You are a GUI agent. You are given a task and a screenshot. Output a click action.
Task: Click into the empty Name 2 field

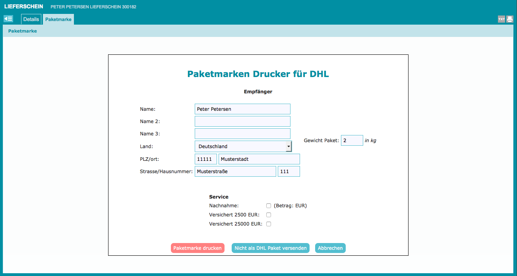coord(242,122)
